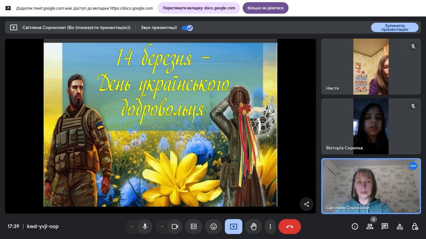426x239 pixels.
Task: Open options on Світлана Сороколат tile
Action: pyautogui.click(x=413, y=166)
